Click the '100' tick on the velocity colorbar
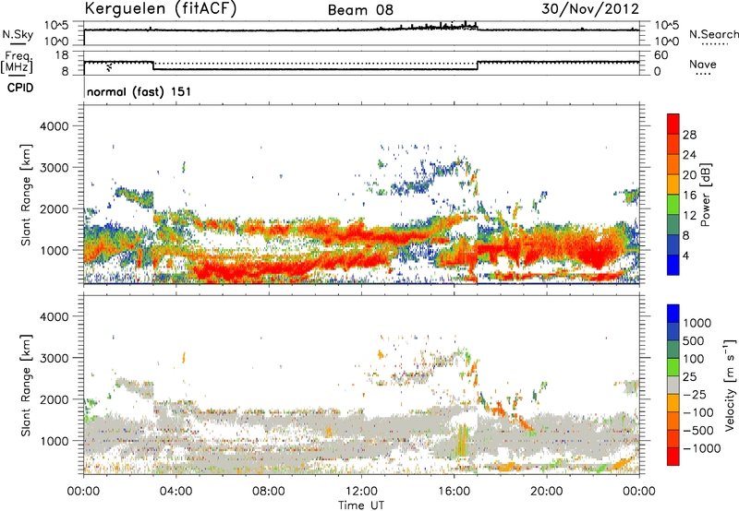Viewport: 739px width, 511px height. click(x=694, y=359)
